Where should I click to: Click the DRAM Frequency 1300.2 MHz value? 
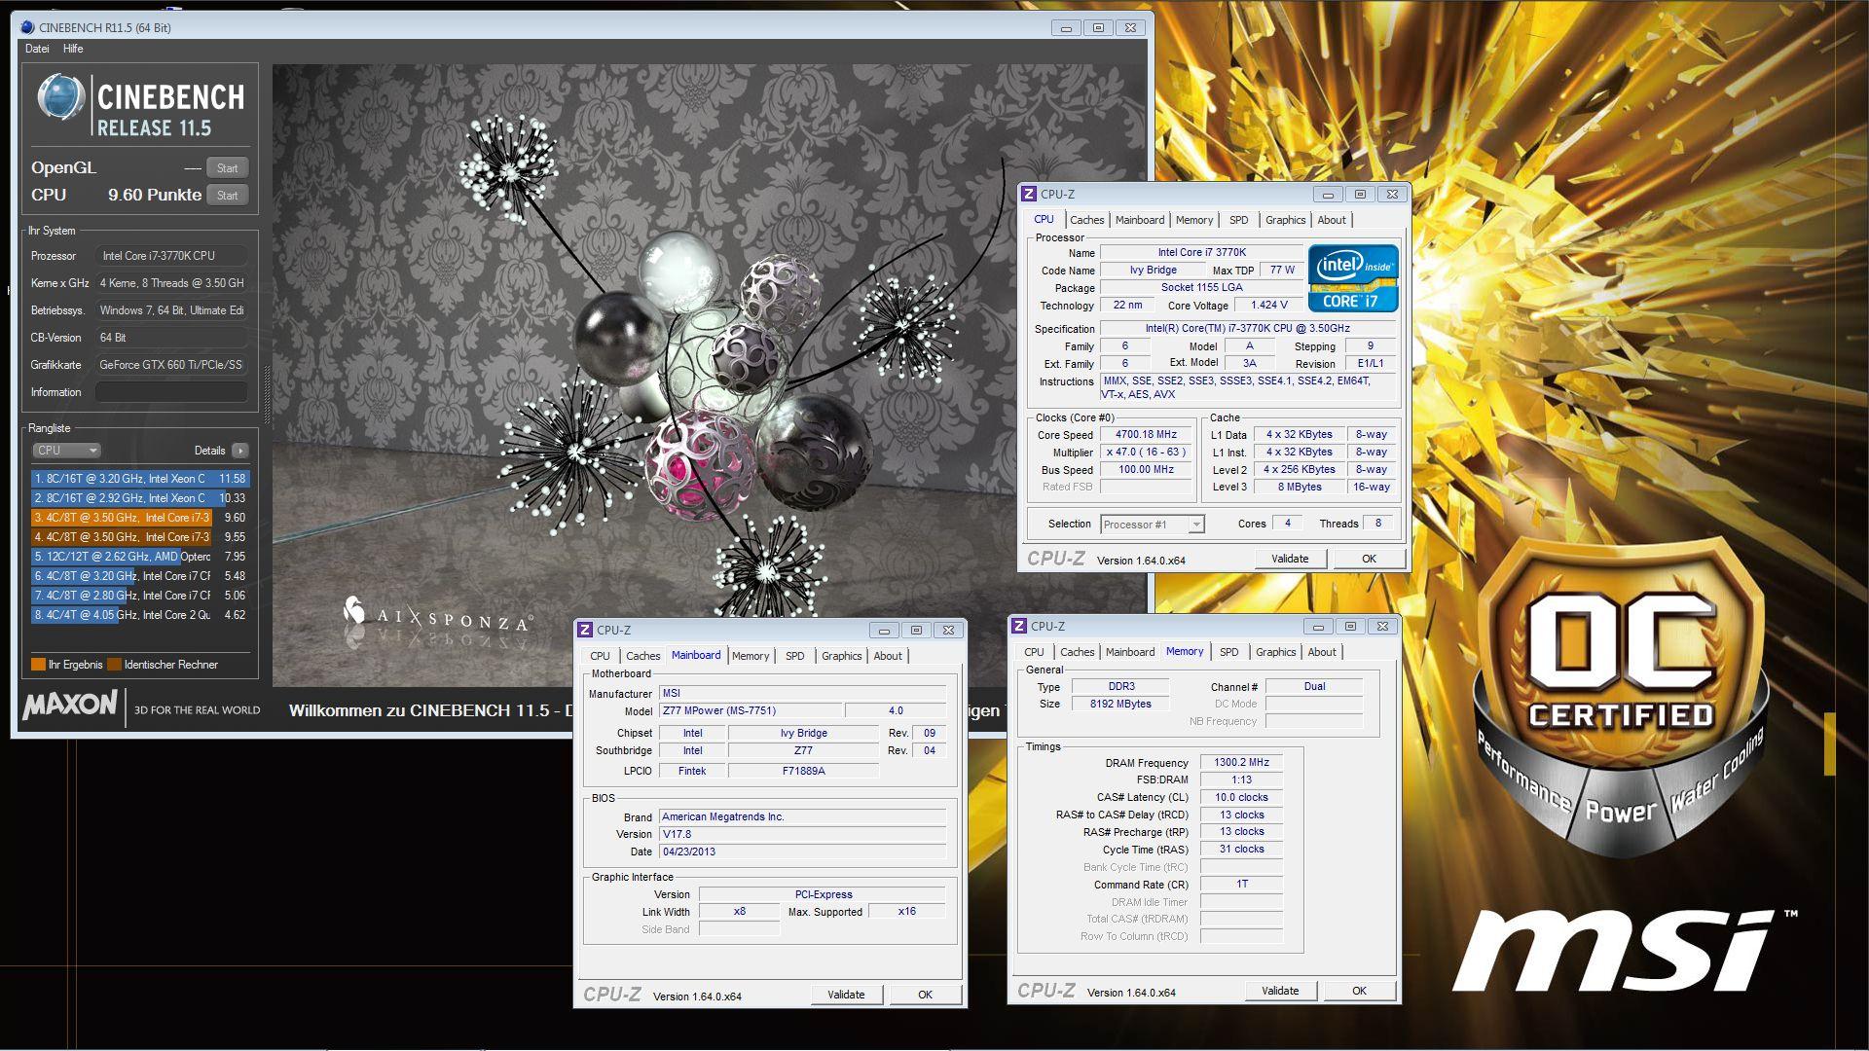1241,763
